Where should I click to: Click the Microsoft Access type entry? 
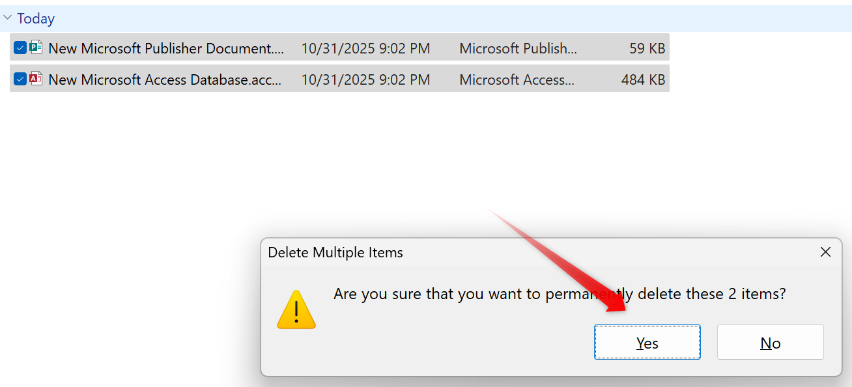coord(517,79)
